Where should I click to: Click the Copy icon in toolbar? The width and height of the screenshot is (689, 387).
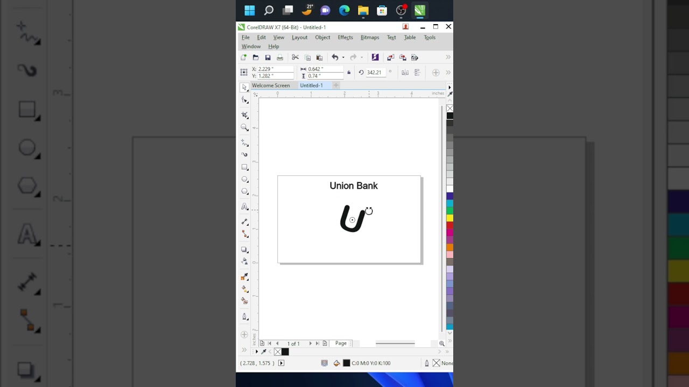pyautogui.click(x=307, y=58)
